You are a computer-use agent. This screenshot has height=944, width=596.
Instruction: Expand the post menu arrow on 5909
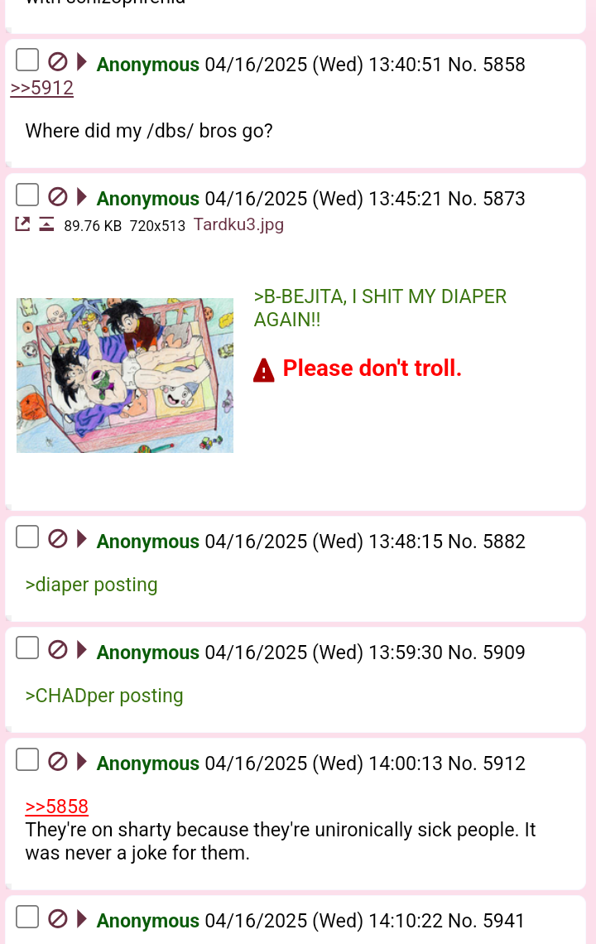pos(82,649)
